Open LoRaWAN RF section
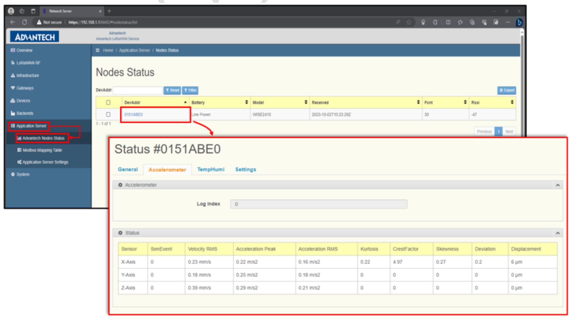This screenshot has width=569, height=320. click(26, 63)
